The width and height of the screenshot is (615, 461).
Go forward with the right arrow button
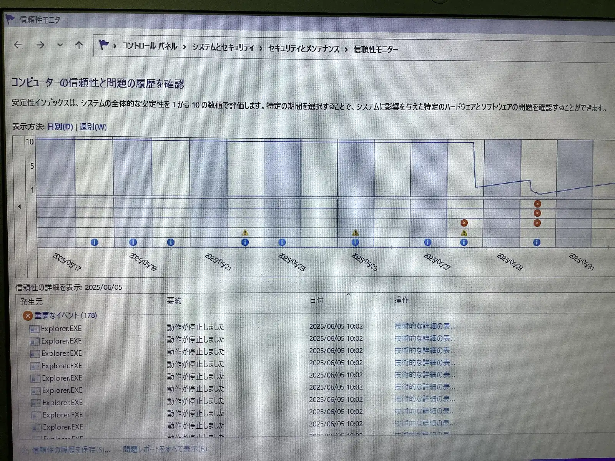(x=40, y=45)
